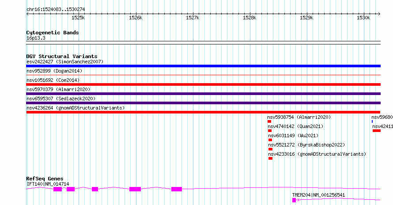
Task: Select the nsv952899 (Dogan2014) thin red line
Action: (x=203, y=75)
